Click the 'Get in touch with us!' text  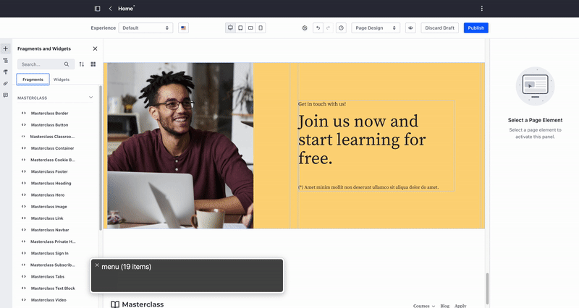(x=322, y=104)
